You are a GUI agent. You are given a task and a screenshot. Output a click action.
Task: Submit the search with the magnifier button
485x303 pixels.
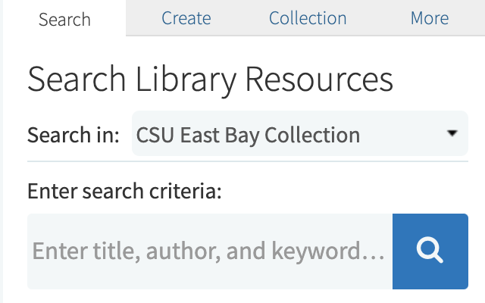tap(430, 251)
